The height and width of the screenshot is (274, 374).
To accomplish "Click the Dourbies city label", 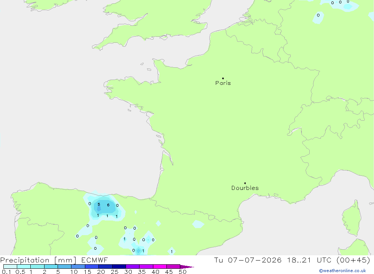I will (x=245, y=188).
